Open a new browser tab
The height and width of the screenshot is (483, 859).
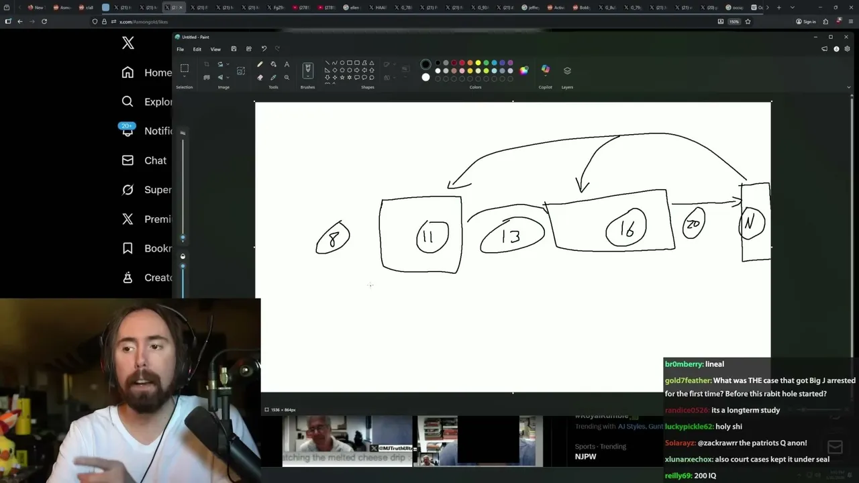point(778,7)
